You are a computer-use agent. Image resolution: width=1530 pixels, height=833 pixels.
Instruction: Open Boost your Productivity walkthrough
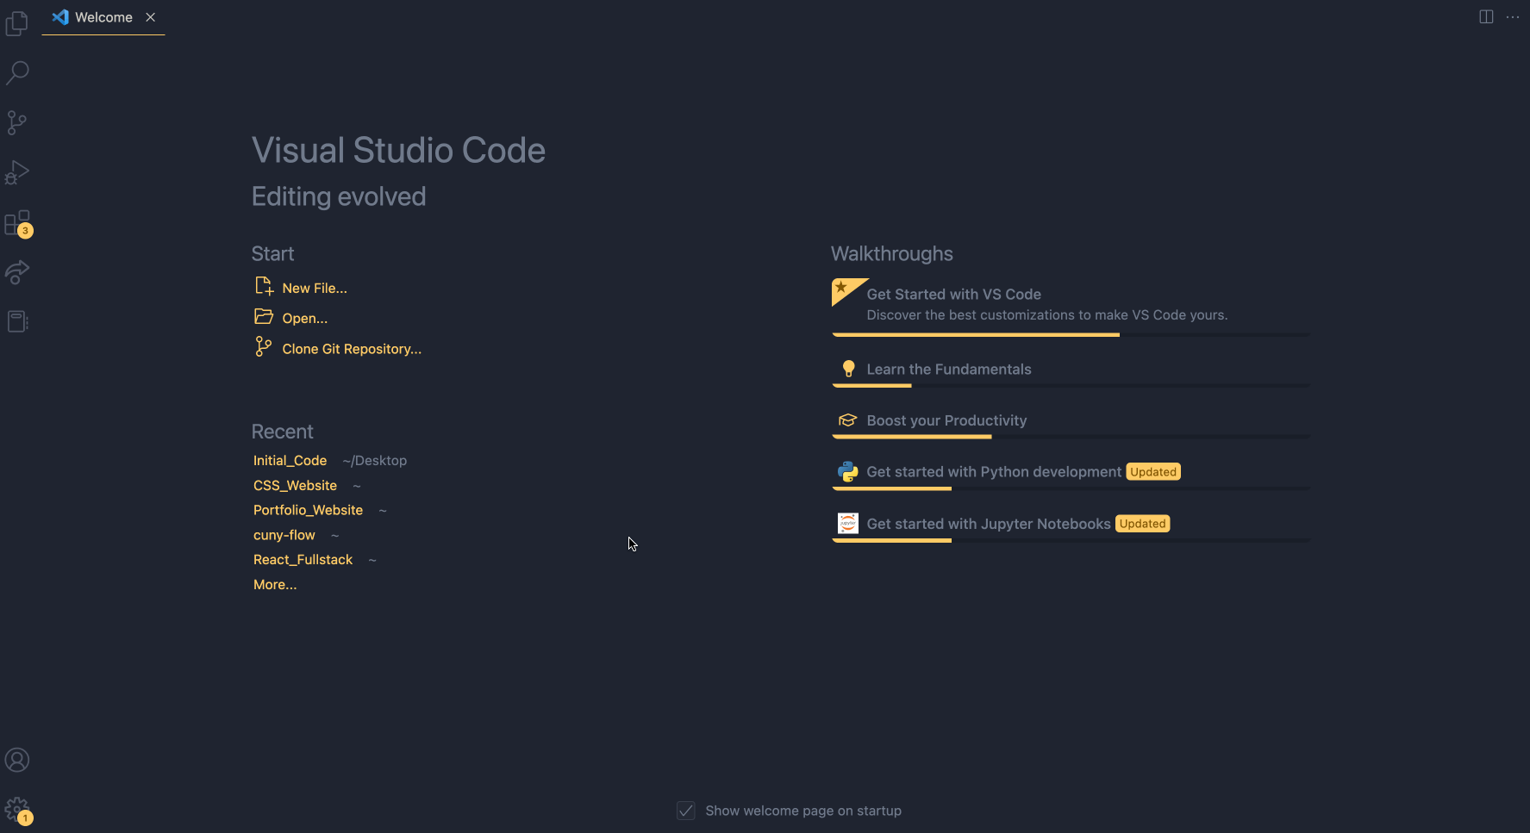pyautogui.click(x=1071, y=421)
